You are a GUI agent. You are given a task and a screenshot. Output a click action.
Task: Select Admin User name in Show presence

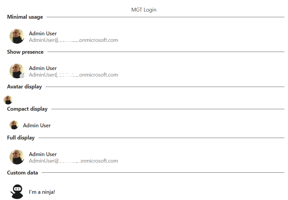point(43,68)
